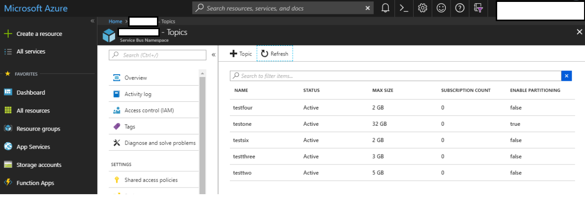Viewport: 585px width, 220px height.
Task: Click the All services list icon
Action: [8, 52]
